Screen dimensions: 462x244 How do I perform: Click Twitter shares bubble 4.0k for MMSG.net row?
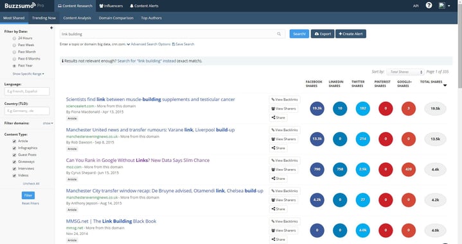[362, 231]
